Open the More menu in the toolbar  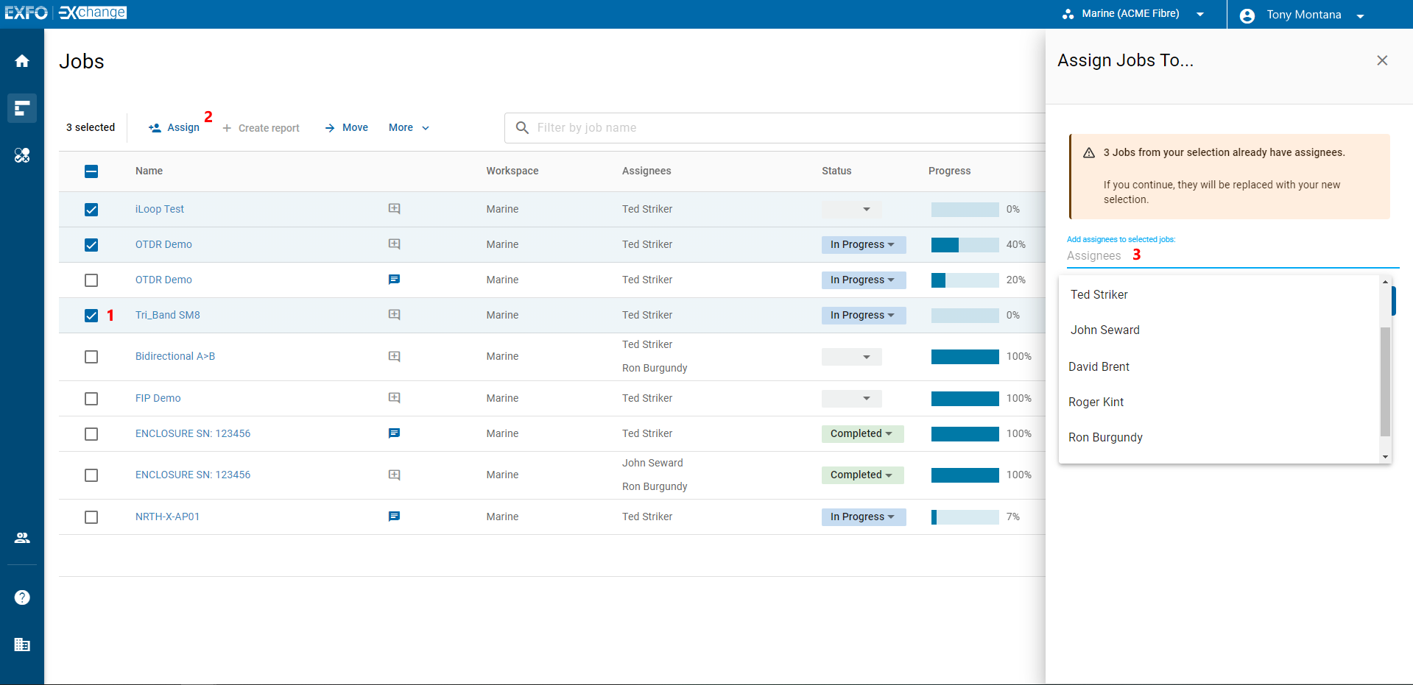(x=408, y=127)
